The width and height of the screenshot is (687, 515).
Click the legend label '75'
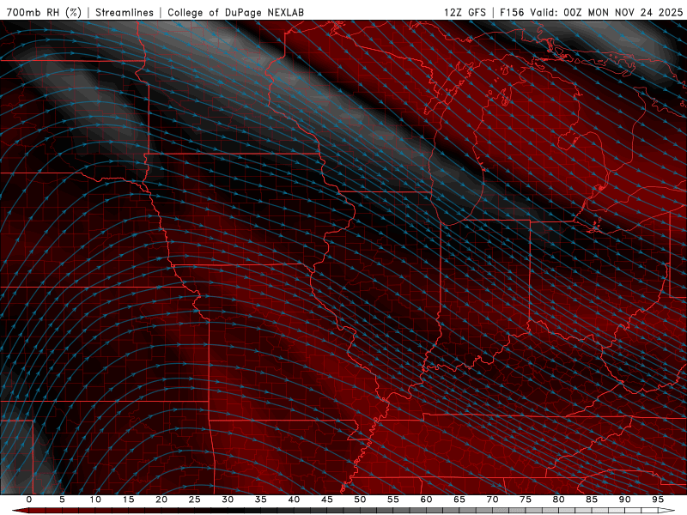[x=525, y=500]
